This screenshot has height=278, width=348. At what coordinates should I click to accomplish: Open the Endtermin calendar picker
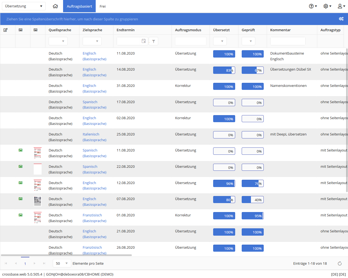click(x=144, y=41)
